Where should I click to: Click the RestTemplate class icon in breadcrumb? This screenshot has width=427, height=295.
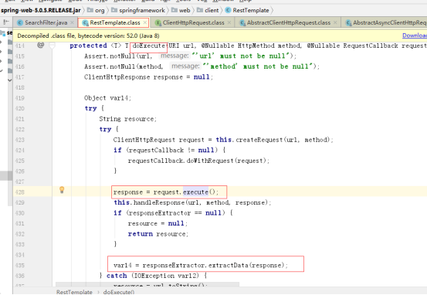click(228, 10)
